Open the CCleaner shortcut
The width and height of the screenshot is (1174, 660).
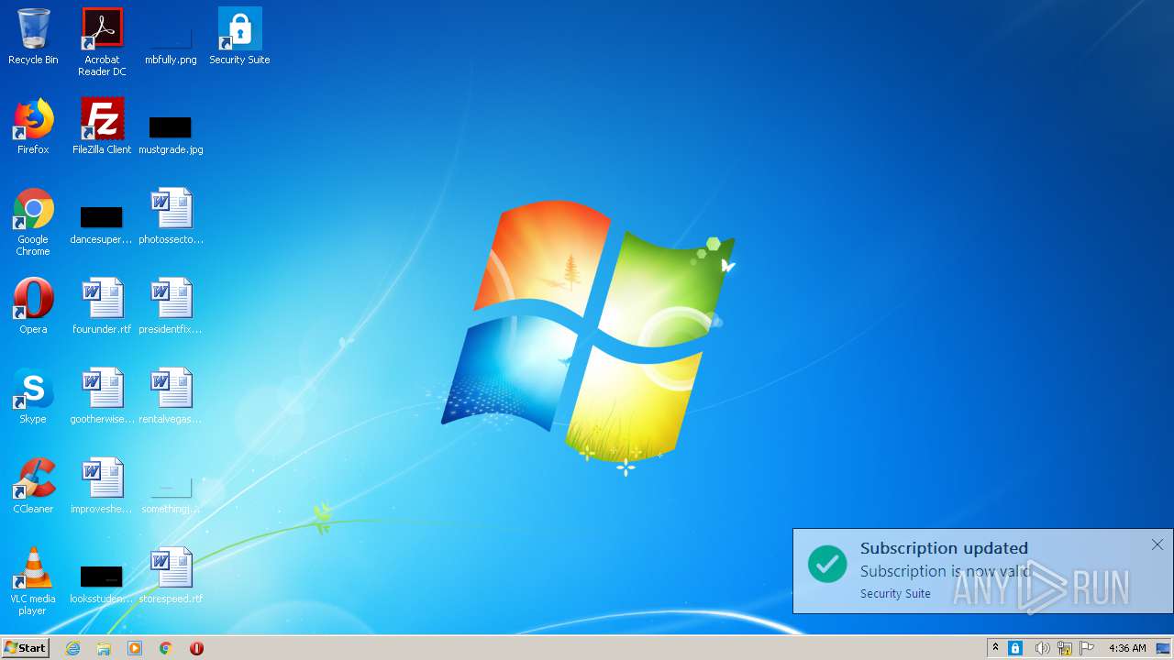(33, 486)
